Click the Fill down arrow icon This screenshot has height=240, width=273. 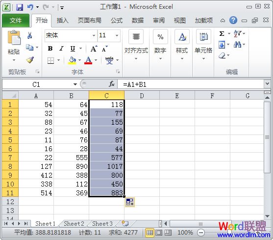[222, 45]
